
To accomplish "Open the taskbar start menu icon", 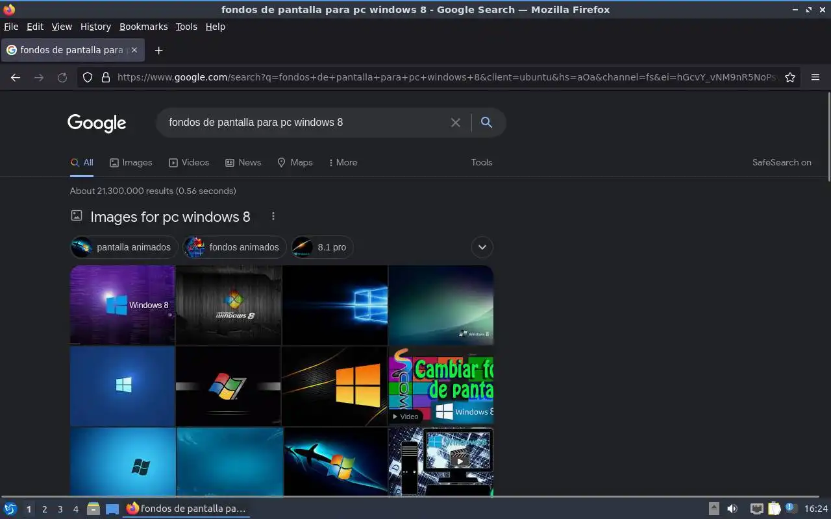I will [10, 509].
